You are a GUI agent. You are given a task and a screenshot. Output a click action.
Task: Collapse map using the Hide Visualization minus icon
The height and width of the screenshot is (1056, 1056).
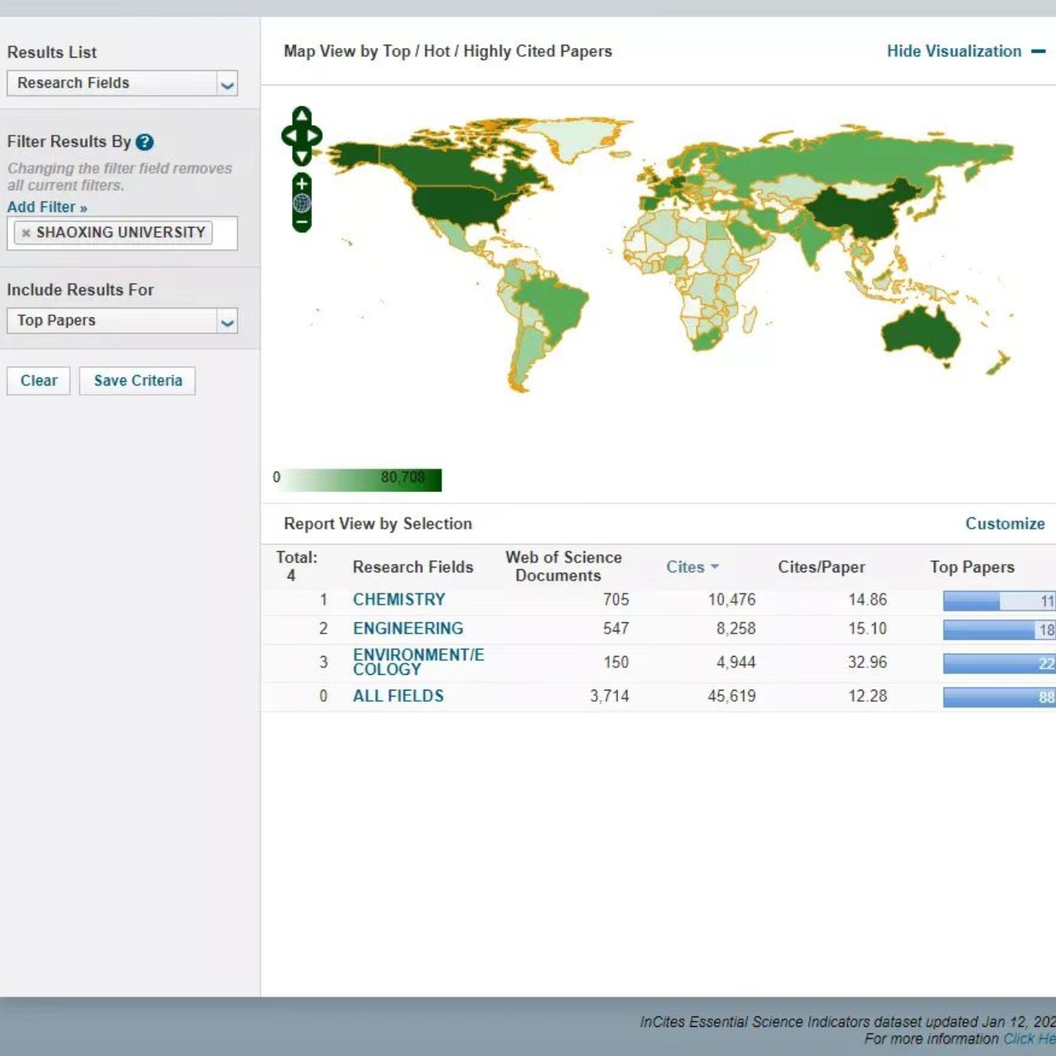tap(1038, 52)
